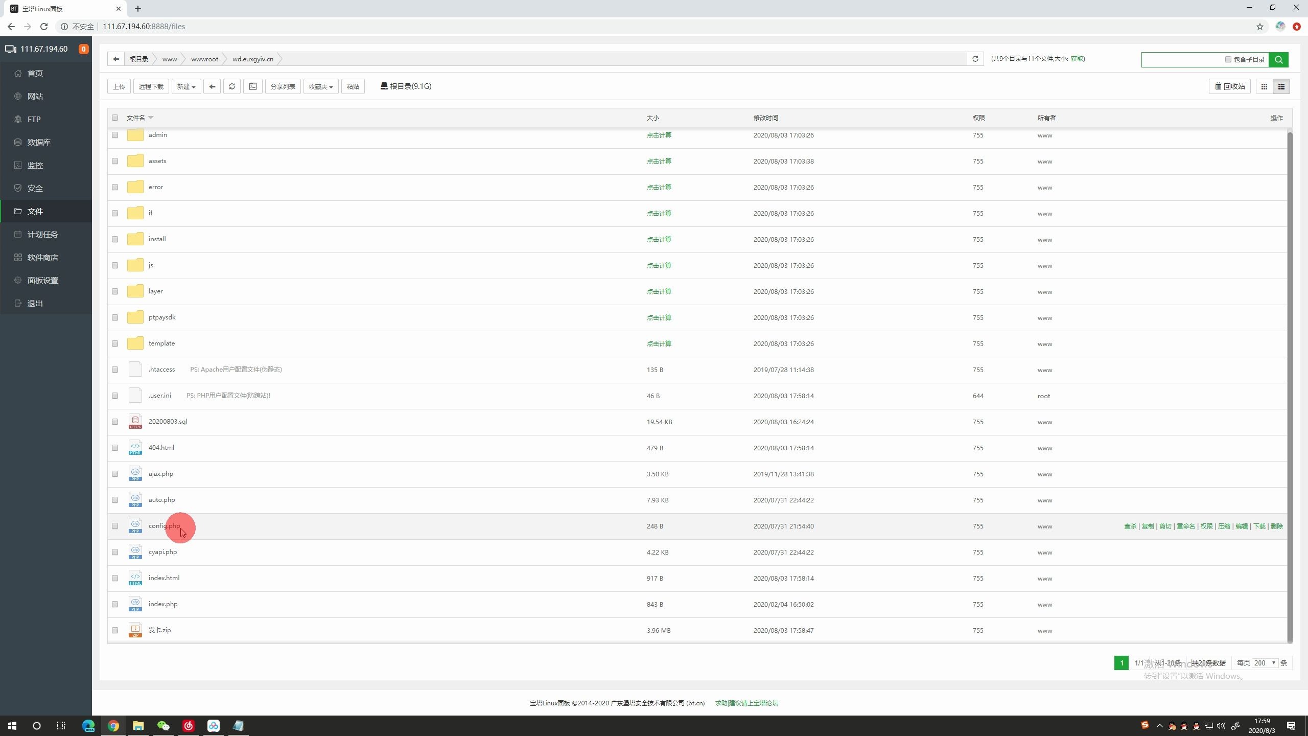
Task: Click the toolbar refresh icon
Action: pos(232,86)
